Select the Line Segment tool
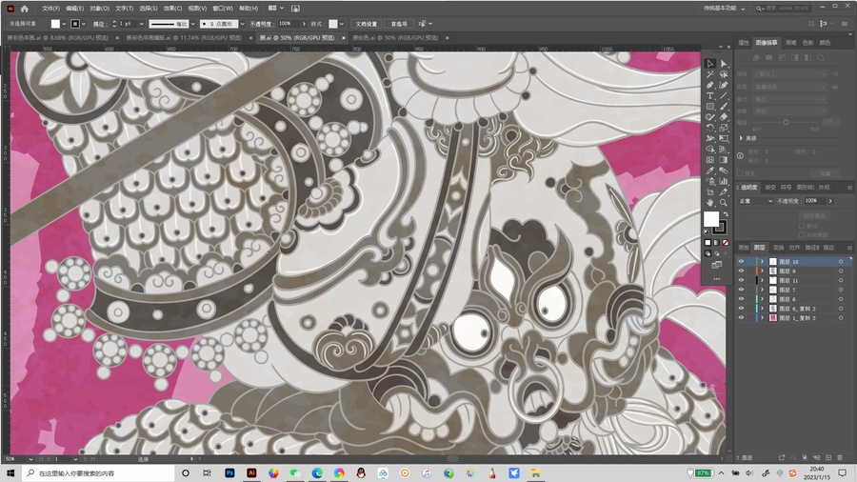Viewport: 857px width, 482px height. click(724, 95)
